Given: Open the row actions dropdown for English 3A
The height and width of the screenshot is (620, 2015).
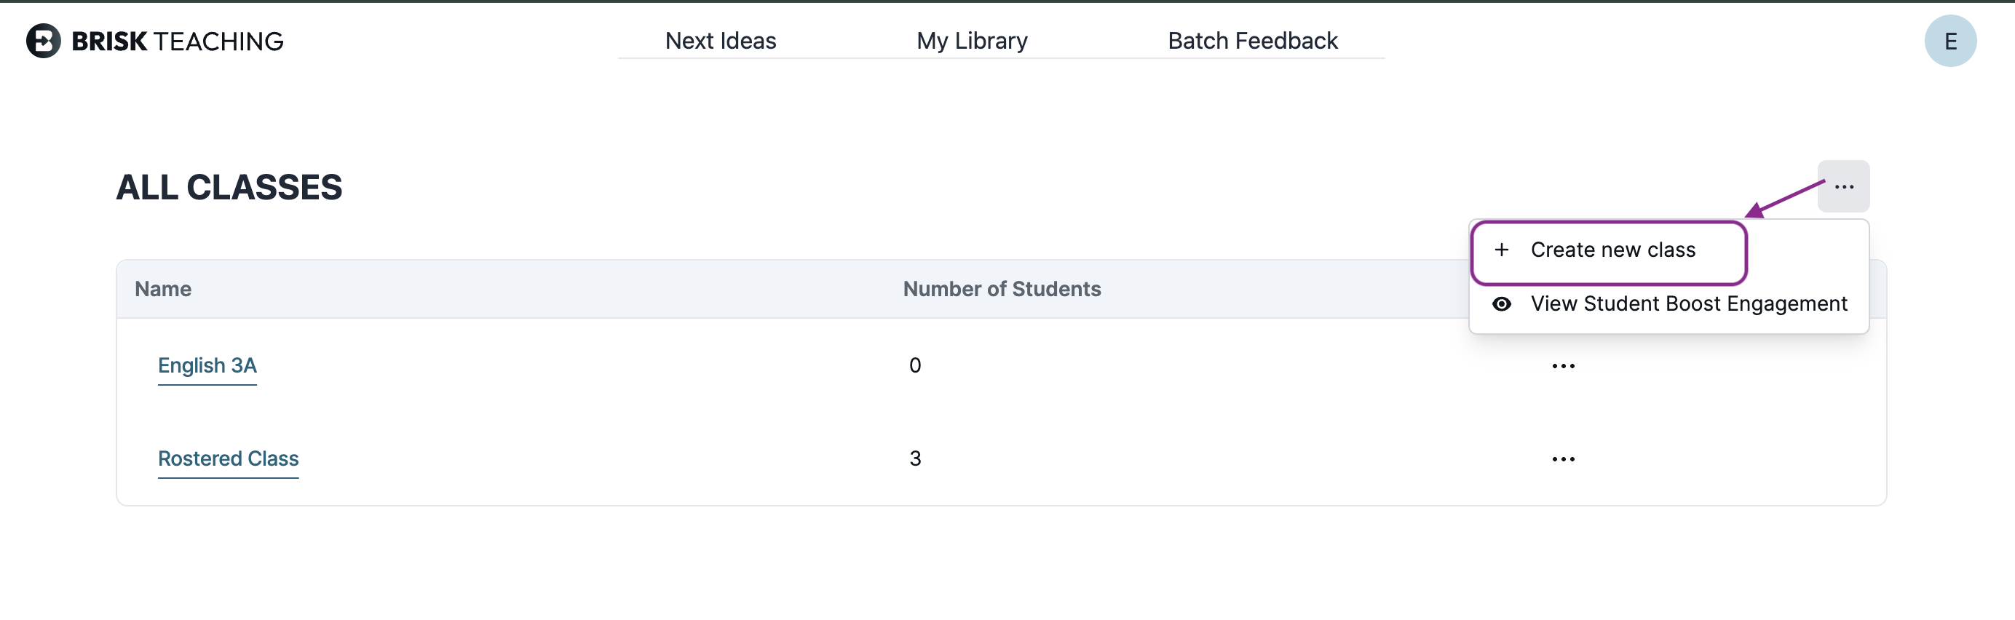Looking at the screenshot, I should click(x=1563, y=365).
